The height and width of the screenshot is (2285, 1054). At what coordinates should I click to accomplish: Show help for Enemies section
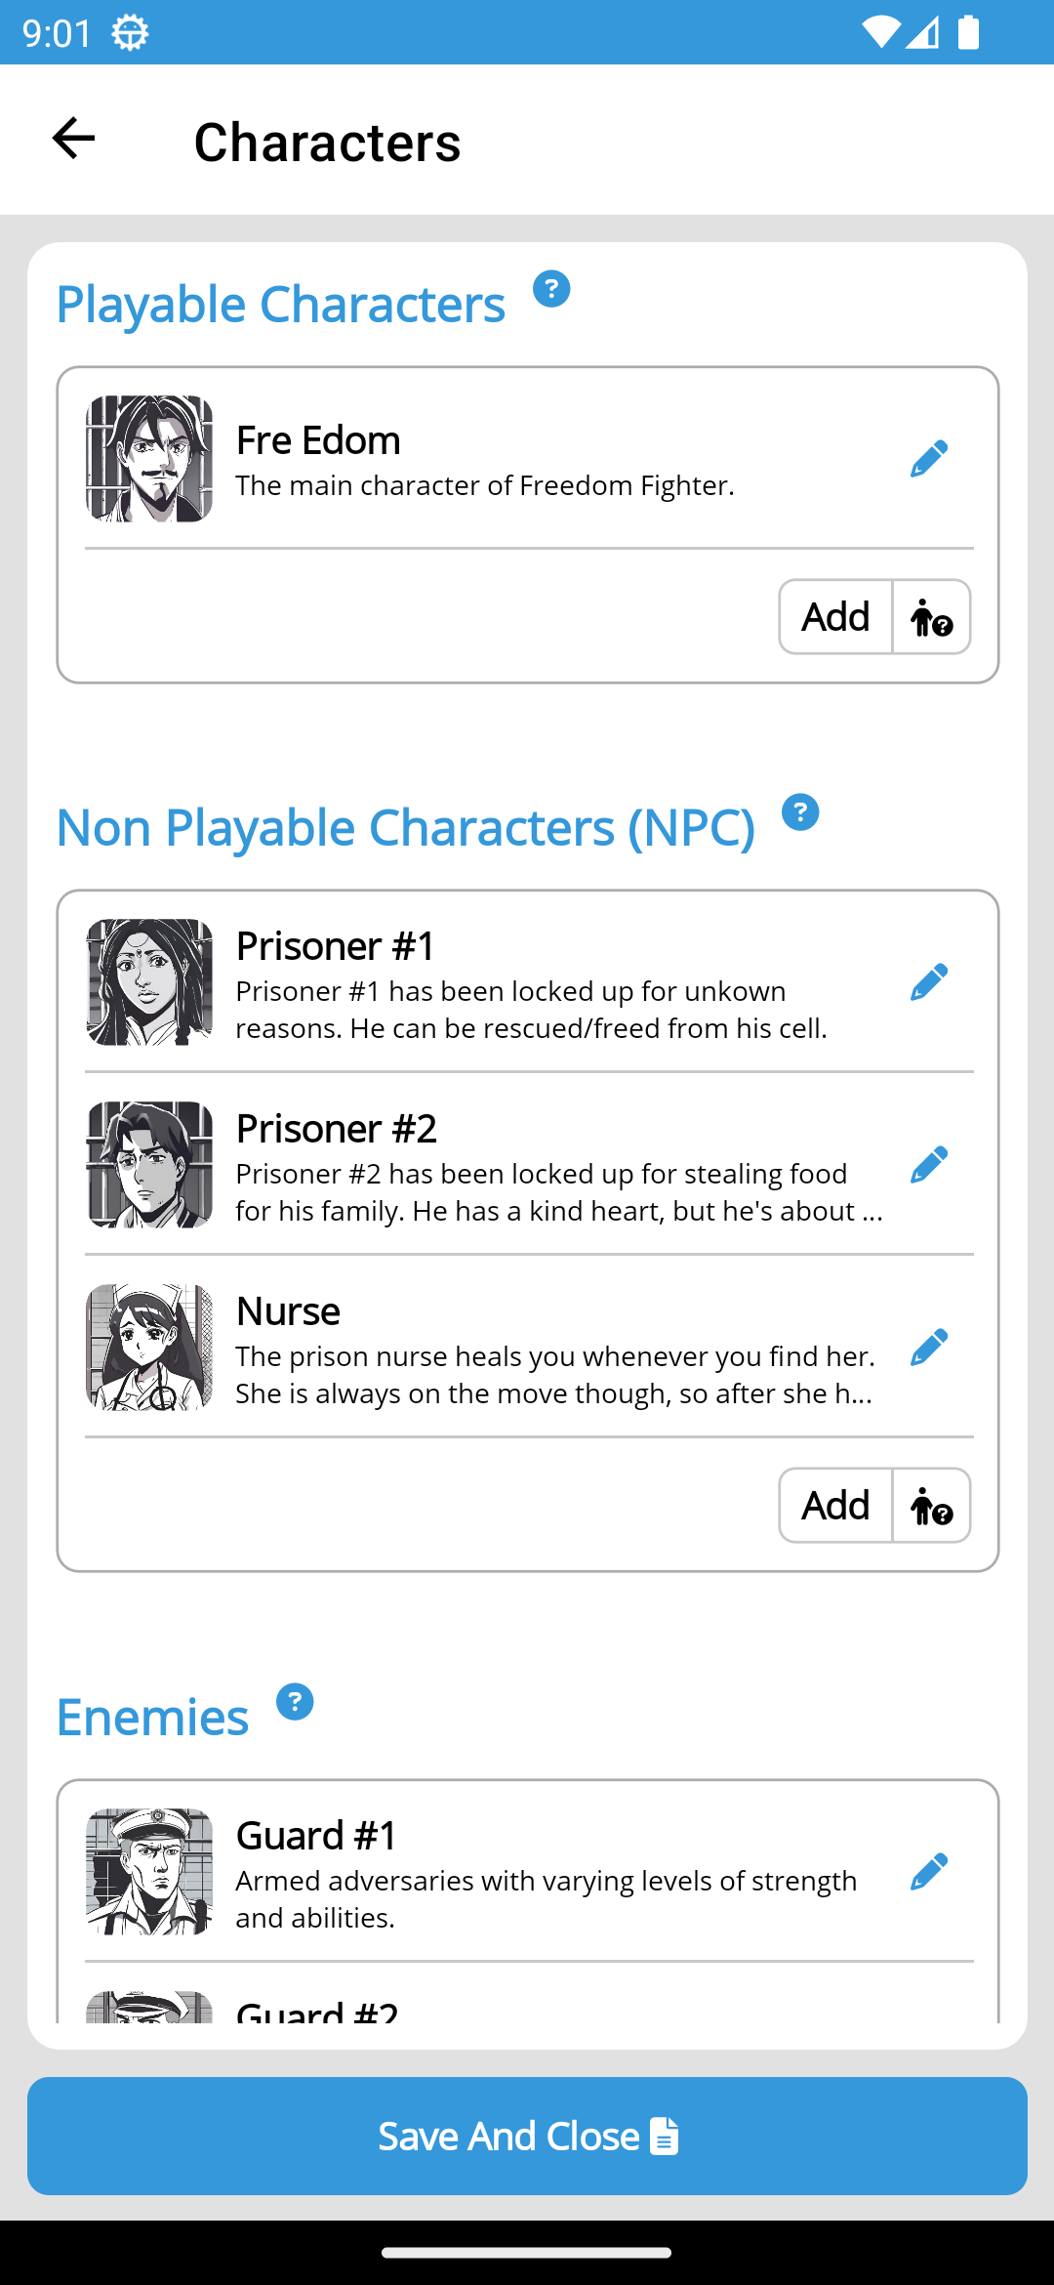point(295,1702)
